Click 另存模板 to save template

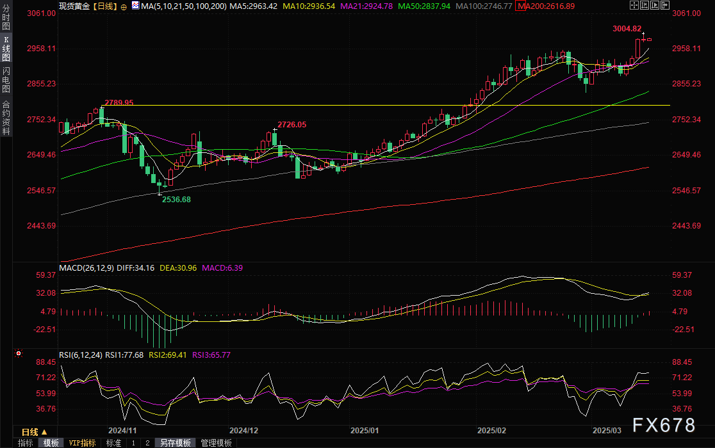(x=175, y=443)
